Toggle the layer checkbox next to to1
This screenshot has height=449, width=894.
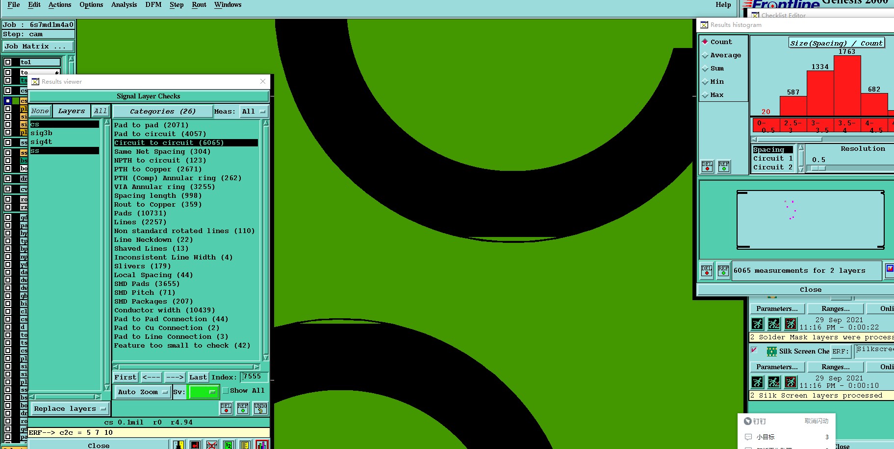coord(8,62)
